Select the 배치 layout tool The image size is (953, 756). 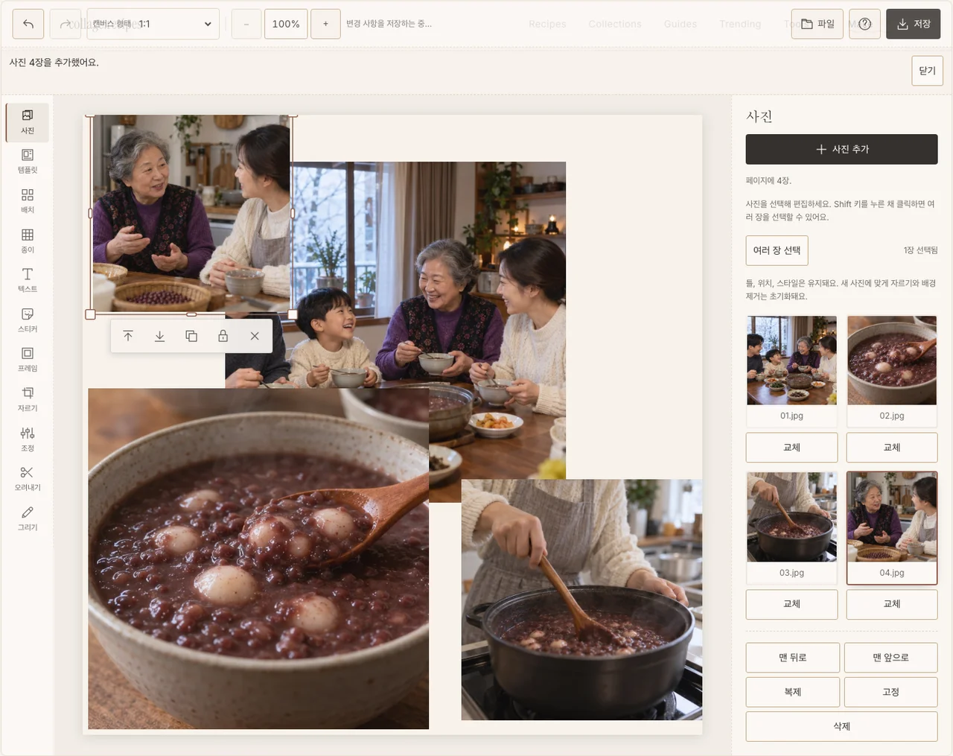(x=28, y=201)
